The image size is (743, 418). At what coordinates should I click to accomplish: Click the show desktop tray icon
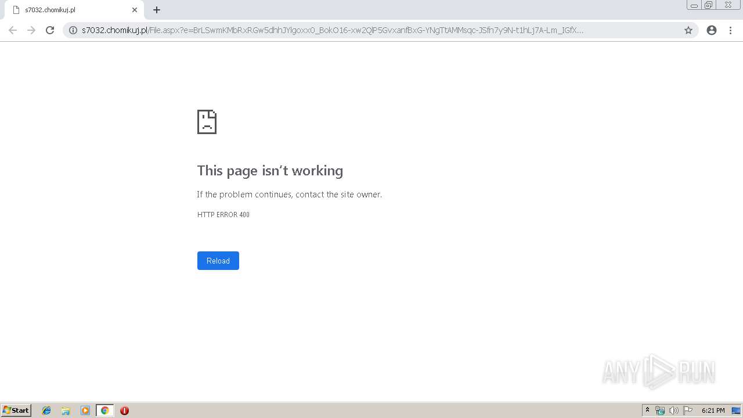tap(736, 410)
